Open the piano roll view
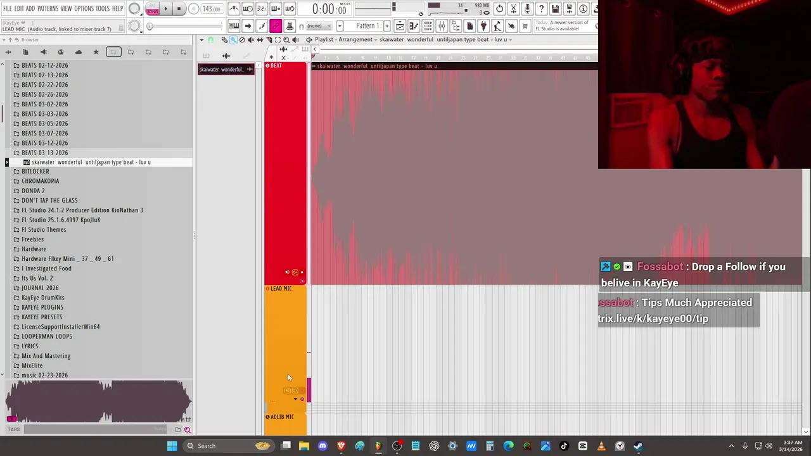This screenshot has width=811, height=456. 414,26
